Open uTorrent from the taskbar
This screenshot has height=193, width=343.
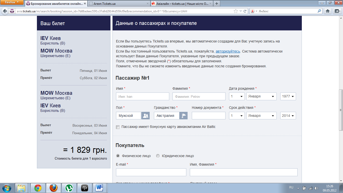tap(69, 188)
